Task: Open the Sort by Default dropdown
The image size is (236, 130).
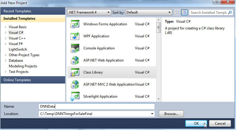Action: coord(149,12)
